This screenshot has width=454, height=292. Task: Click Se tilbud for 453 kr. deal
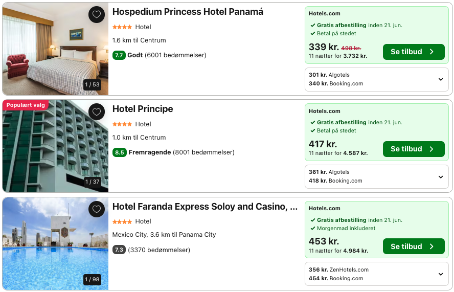pos(413,246)
